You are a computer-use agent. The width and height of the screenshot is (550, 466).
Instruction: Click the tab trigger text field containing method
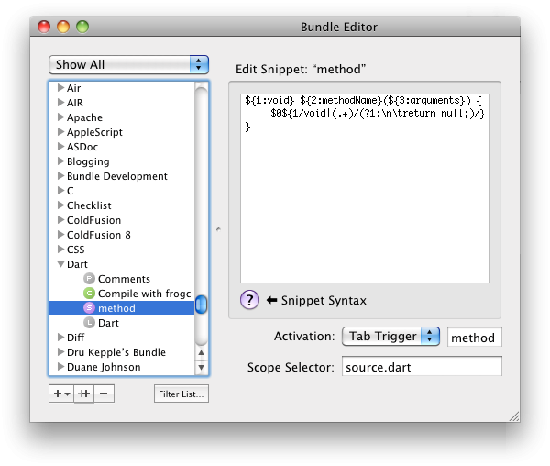tap(474, 338)
